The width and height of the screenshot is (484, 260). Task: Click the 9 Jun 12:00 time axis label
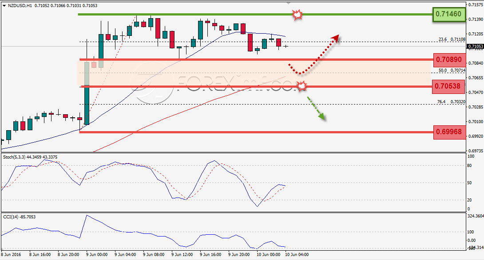click(182, 254)
